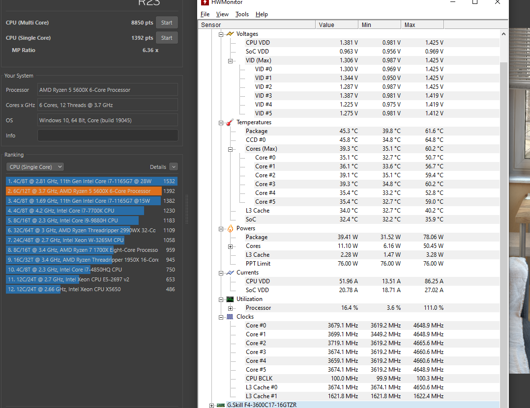Collapse the Powers tree node
This screenshot has width=530, height=408.
[x=221, y=229]
